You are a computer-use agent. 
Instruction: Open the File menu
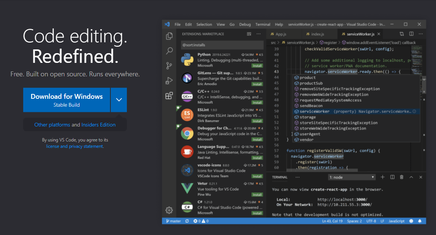point(177,24)
